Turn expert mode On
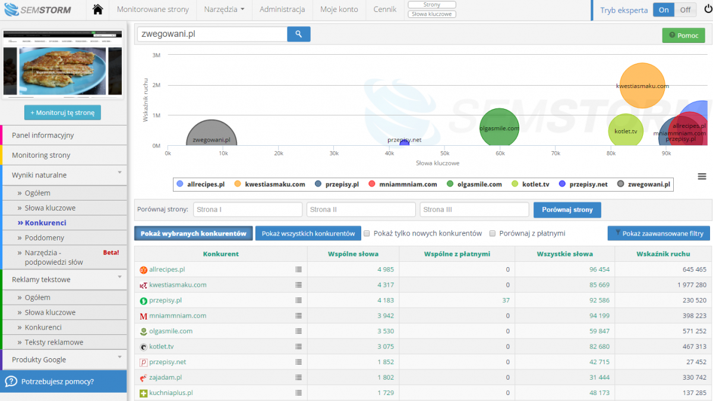The height and width of the screenshot is (401, 713). tap(664, 10)
